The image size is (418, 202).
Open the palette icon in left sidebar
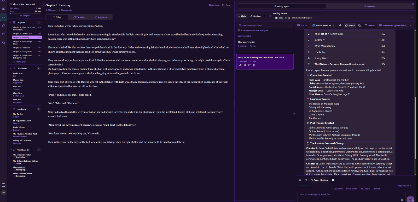tap(3, 26)
